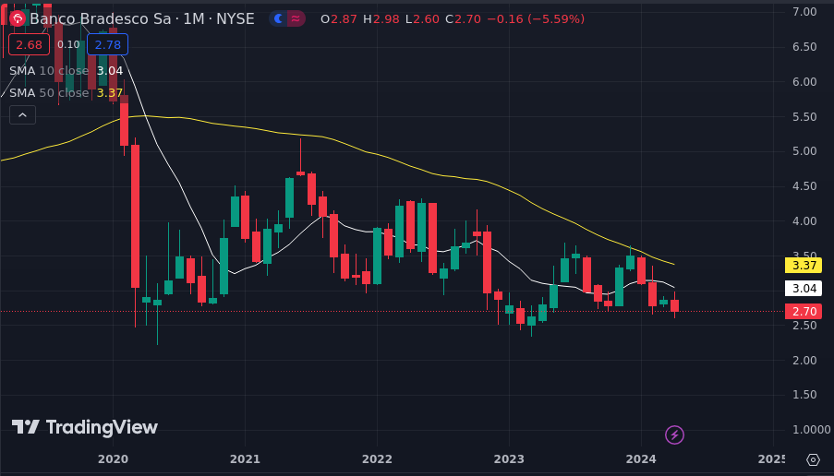This screenshot has height=476, width=834.
Task: Click the 2022 label on time axis
Action: coord(377,458)
